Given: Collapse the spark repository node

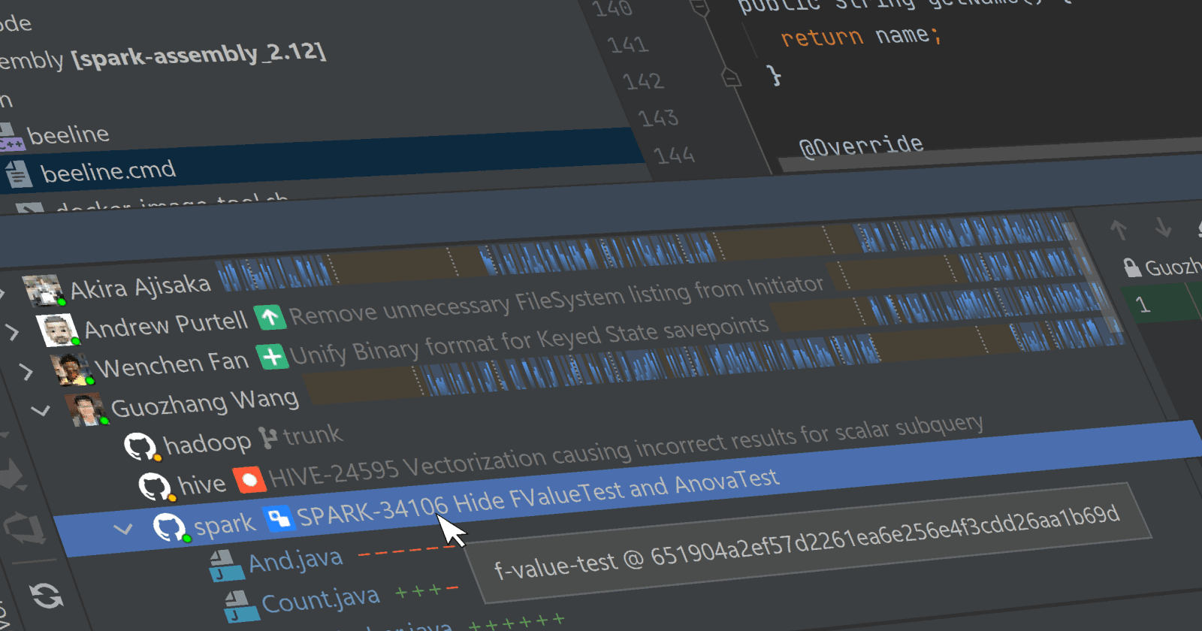Looking at the screenshot, I should 123,529.
